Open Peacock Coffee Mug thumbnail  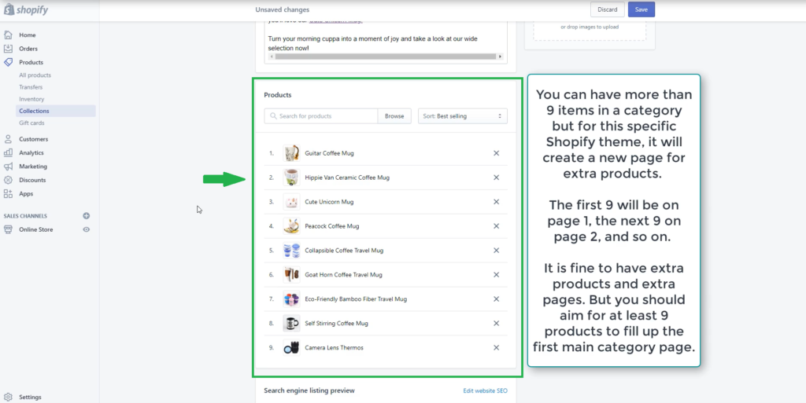click(291, 226)
